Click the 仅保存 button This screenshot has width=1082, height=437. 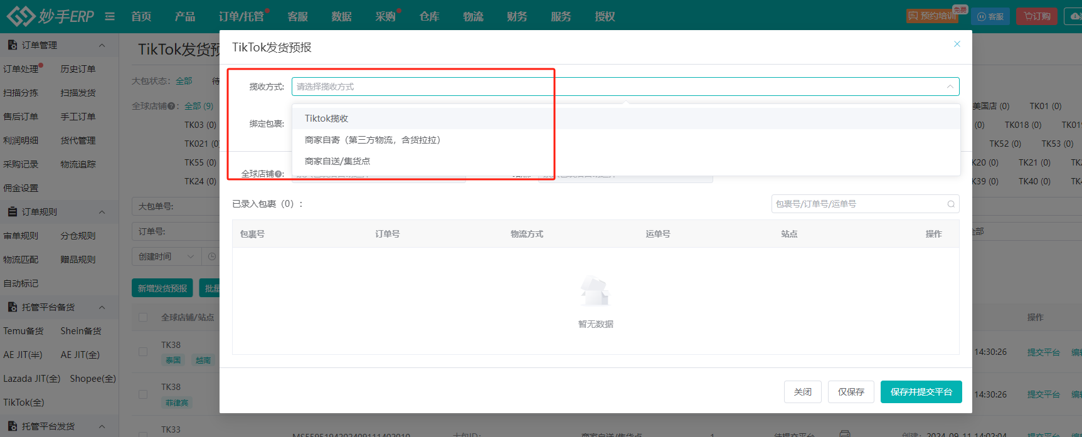(851, 392)
